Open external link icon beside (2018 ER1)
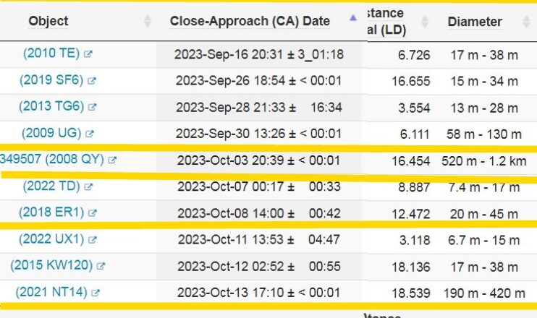Screen dimensions: 537x318 [x=92, y=213]
